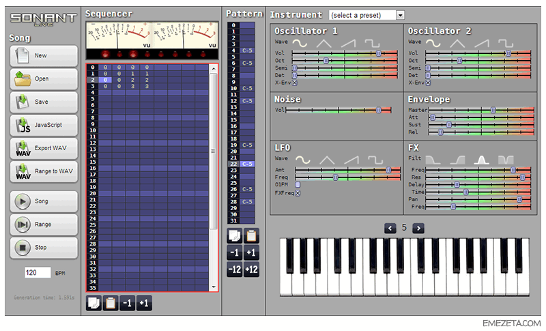
Task: Decrease sequencer pattern with -1 button
Action: 128,303
